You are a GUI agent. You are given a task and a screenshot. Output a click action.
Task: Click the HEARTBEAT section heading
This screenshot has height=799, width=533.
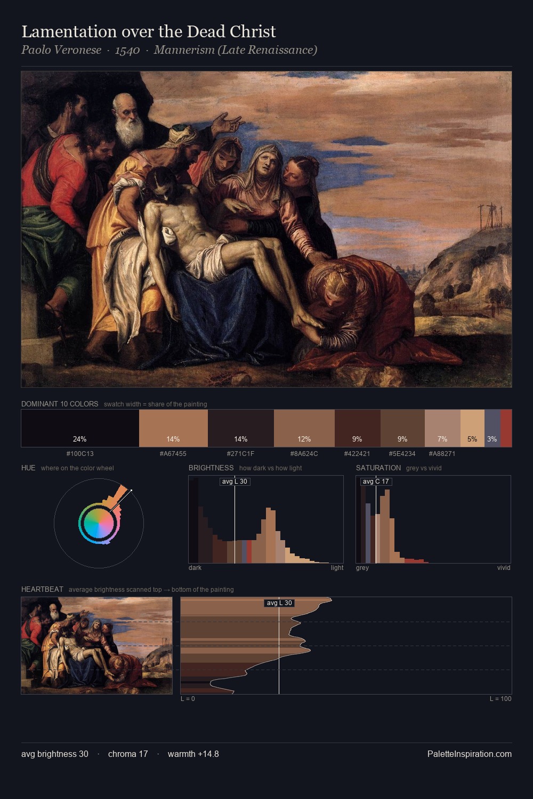pos(42,589)
